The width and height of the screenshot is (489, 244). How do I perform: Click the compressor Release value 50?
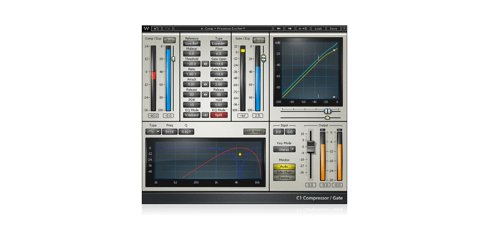tap(192, 95)
